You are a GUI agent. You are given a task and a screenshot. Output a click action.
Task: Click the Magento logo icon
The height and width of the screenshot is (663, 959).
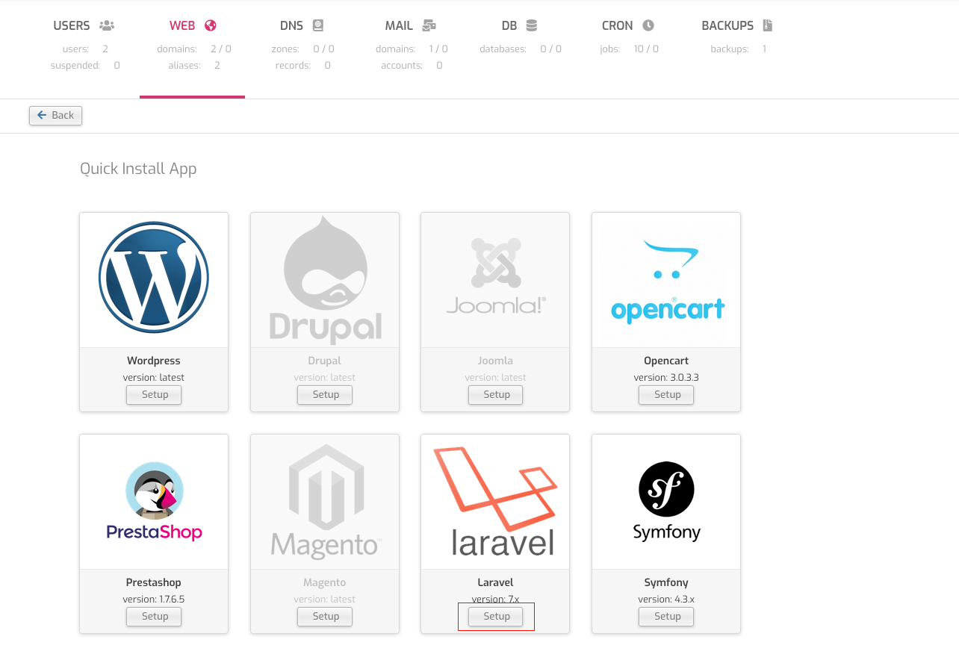(325, 501)
